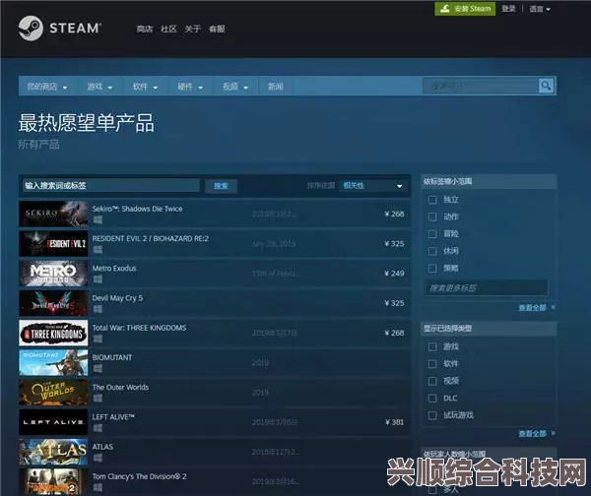Expand the 软件 store menu

[145, 87]
